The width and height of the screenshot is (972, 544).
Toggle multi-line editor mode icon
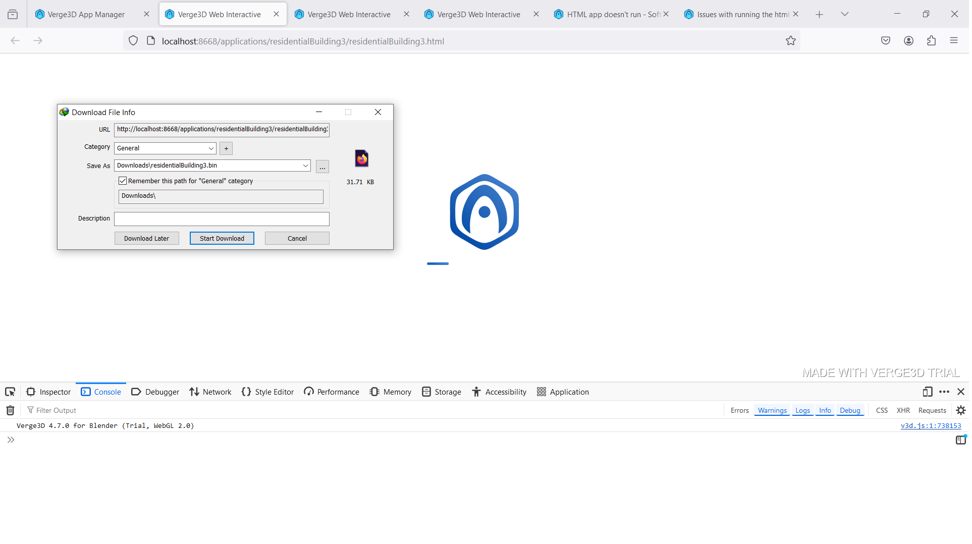click(961, 440)
